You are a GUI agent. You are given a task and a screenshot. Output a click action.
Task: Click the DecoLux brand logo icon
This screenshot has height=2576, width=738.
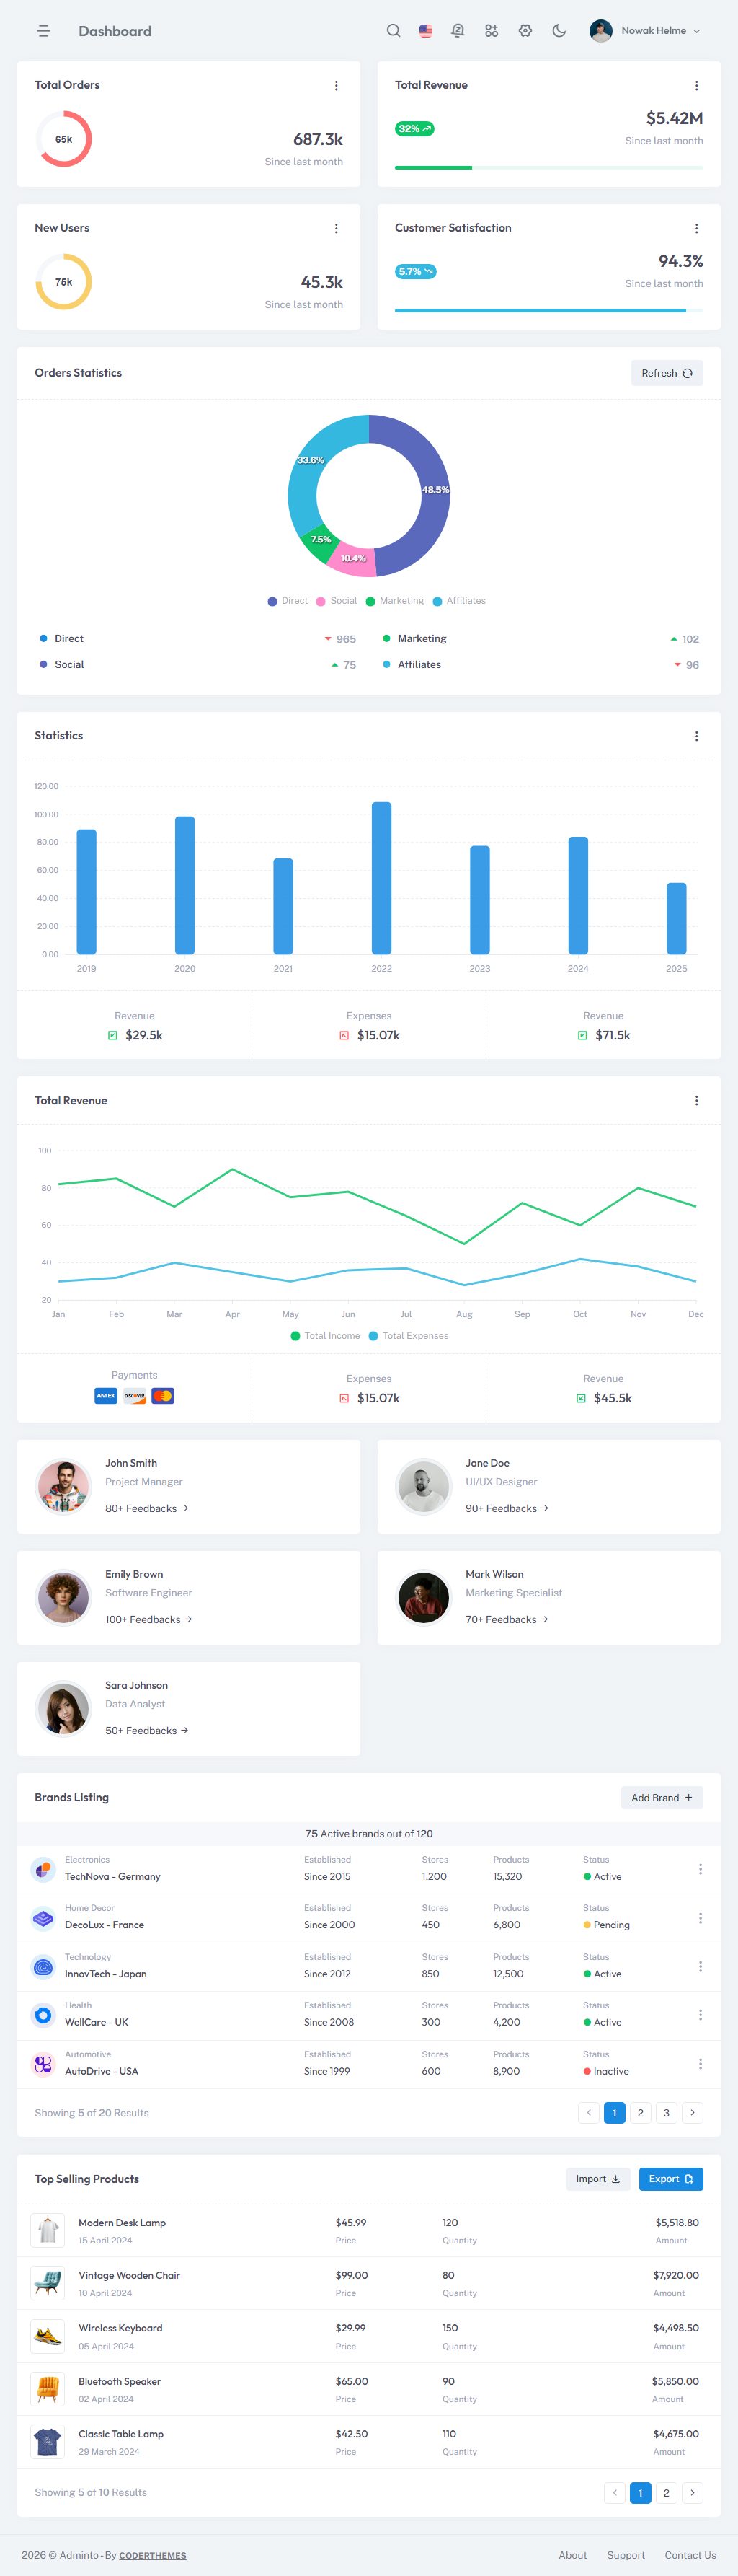click(x=43, y=1918)
